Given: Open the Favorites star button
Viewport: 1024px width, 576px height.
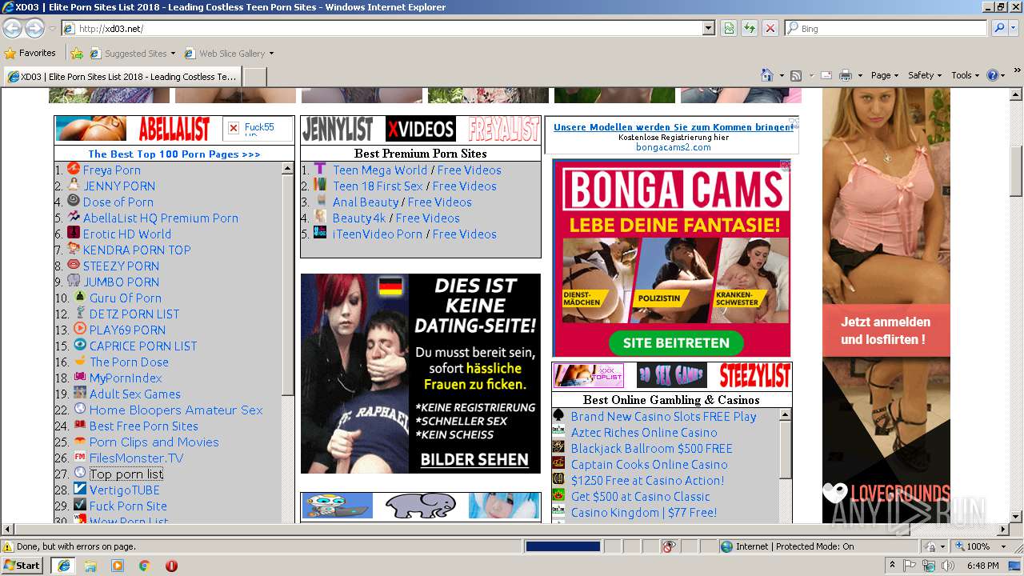Looking at the screenshot, I should [30, 54].
